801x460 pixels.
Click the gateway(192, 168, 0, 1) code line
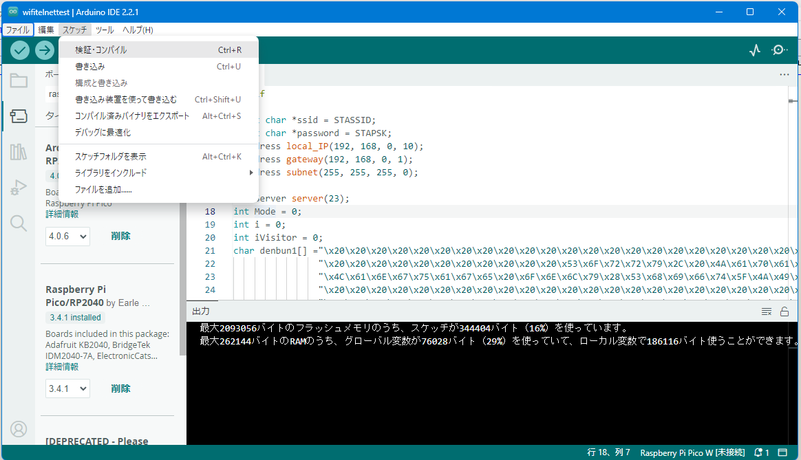click(336, 160)
